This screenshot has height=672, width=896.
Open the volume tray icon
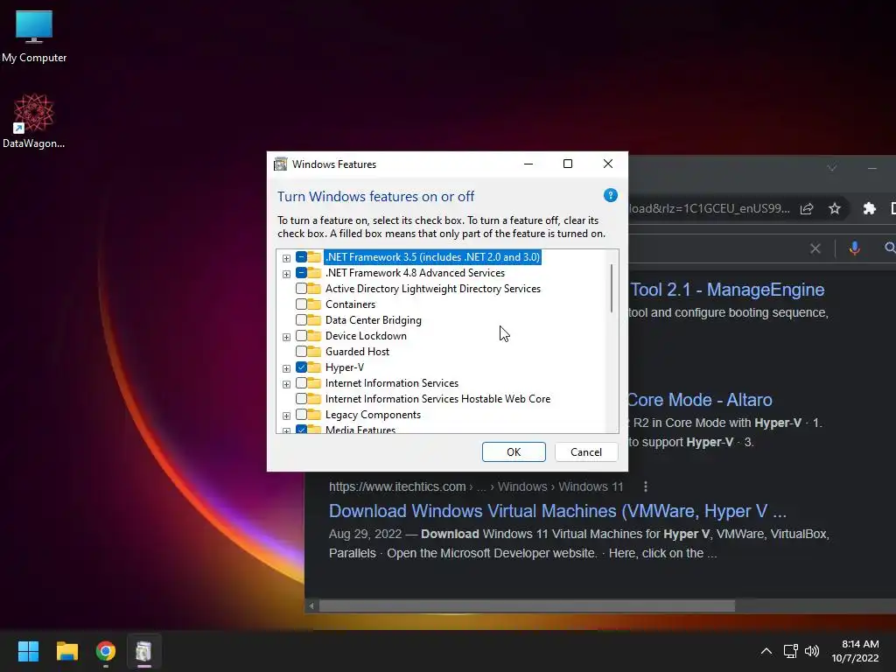point(811,651)
